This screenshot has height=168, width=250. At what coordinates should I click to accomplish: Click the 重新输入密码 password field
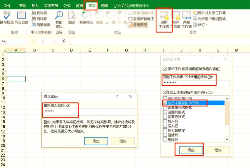[x=89, y=112]
